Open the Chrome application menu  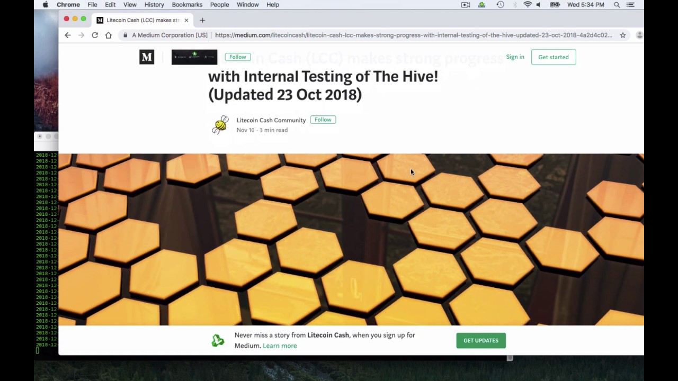coord(68,5)
